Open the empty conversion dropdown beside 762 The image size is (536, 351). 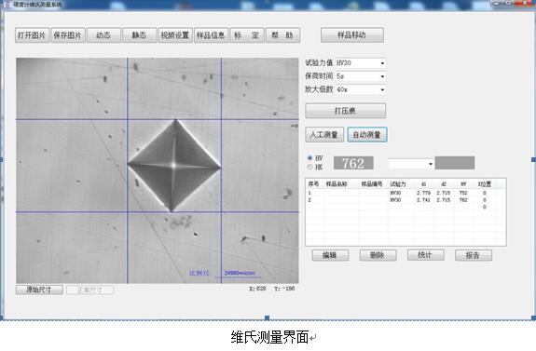pyautogui.click(x=411, y=164)
